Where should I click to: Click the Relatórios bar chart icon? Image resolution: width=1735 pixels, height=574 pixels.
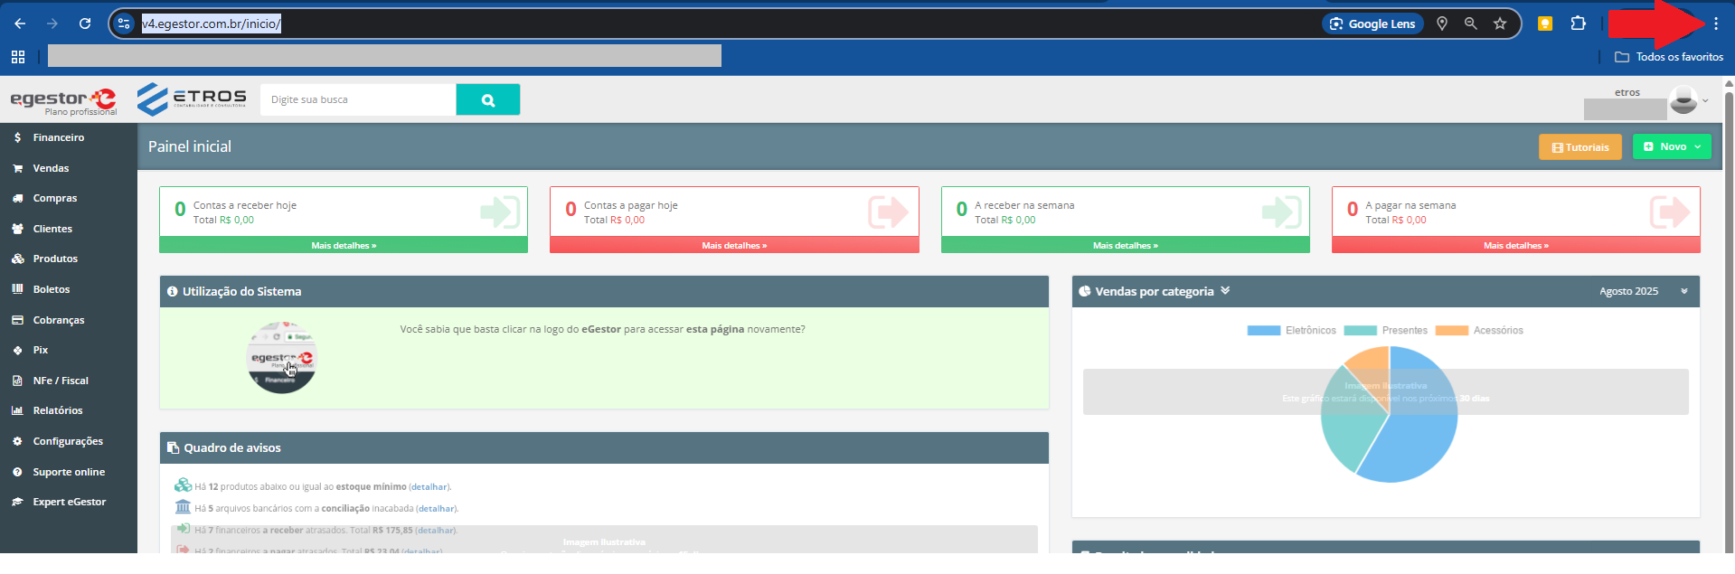[17, 410]
